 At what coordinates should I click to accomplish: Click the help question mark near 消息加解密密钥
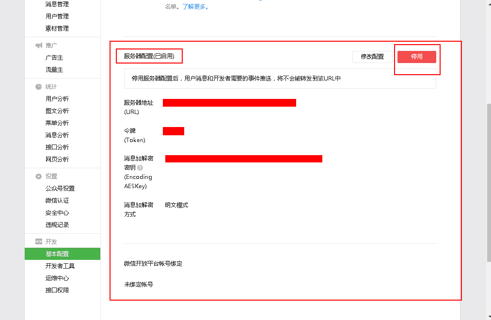pos(140,168)
